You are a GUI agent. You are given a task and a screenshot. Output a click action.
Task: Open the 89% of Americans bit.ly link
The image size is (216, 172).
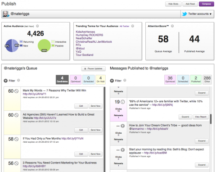(162, 105)
